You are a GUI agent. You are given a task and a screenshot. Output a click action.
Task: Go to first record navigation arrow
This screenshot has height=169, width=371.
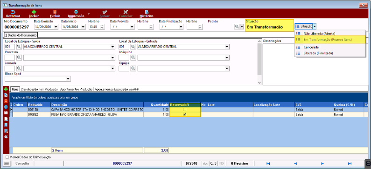coord(268,163)
